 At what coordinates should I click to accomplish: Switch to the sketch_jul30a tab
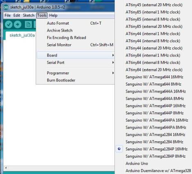pos(22,35)
